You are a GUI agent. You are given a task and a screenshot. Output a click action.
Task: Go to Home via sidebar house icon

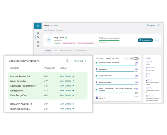coord(38,33)
